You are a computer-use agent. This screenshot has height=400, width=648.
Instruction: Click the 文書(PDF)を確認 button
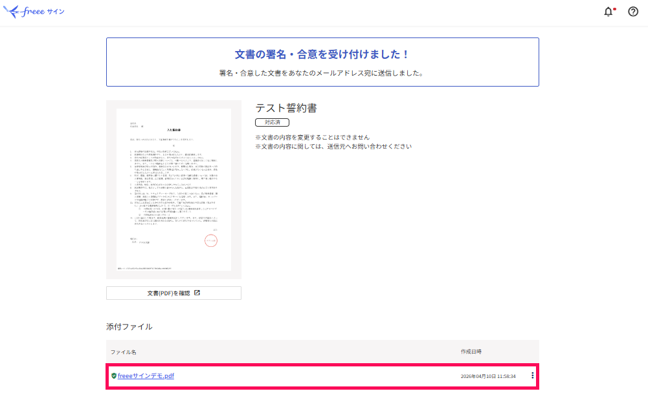coord(173,293)
